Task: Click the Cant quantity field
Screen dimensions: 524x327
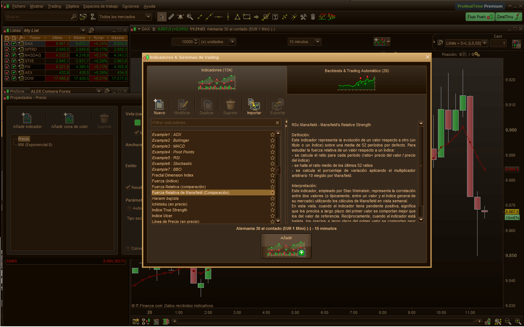Action: click(x=498, y=43)
